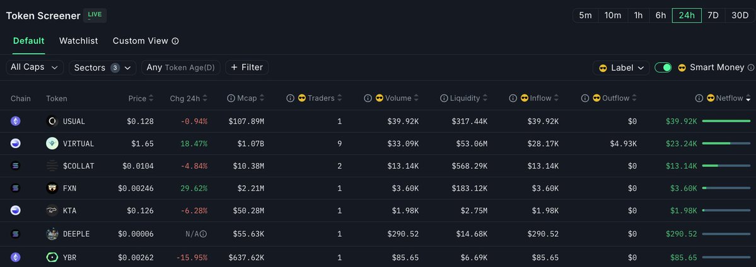Click the info icon next to Mcap header
Viewport: 756px width, 267px height.
[x=231, y=98]
